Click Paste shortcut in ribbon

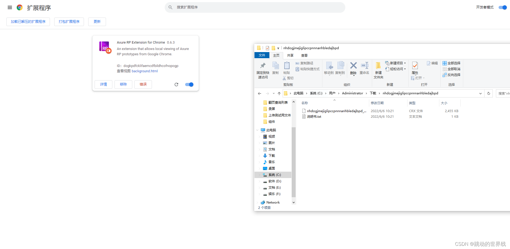pyautogui.click(x=308, y=69)
